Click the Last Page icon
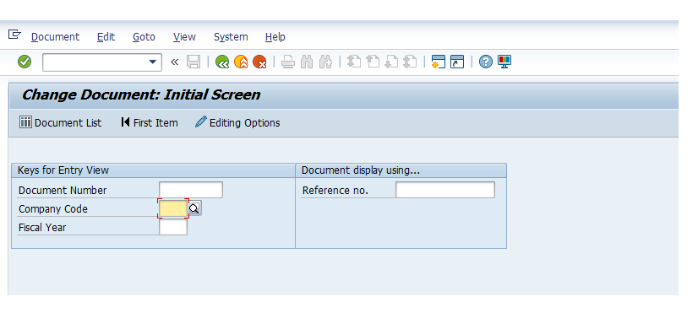The width and height of the screenshot is (687, 313). tap(410, 62)
